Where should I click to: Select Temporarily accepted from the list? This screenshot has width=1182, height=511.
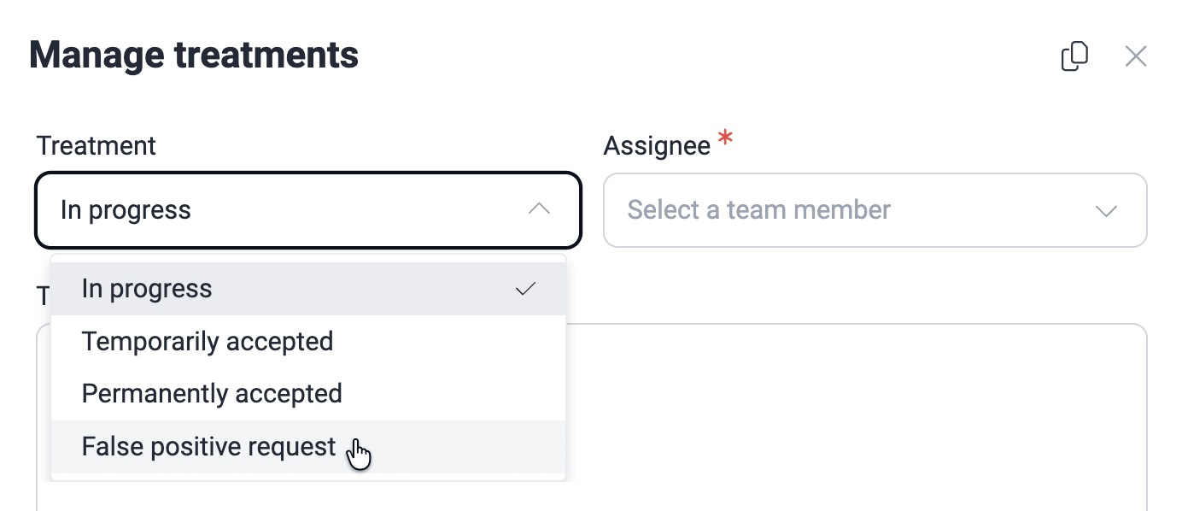pos(207,341)
